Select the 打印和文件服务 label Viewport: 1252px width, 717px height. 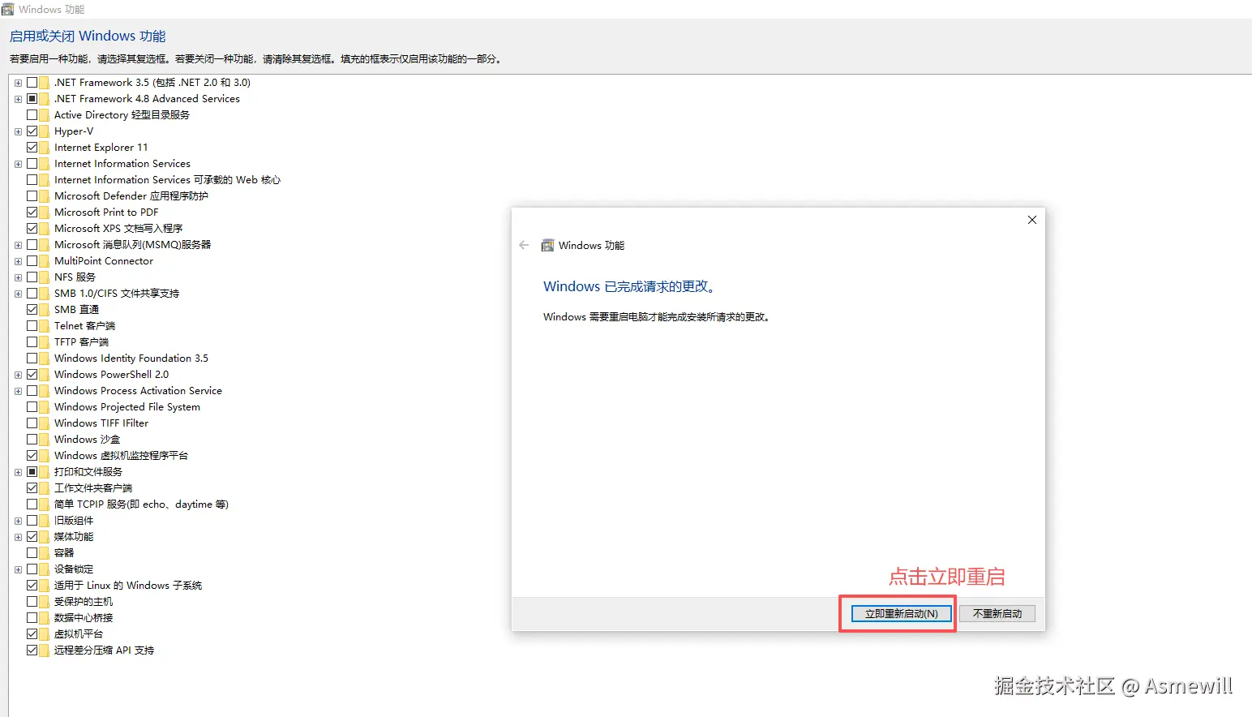(x=88, y=472)
